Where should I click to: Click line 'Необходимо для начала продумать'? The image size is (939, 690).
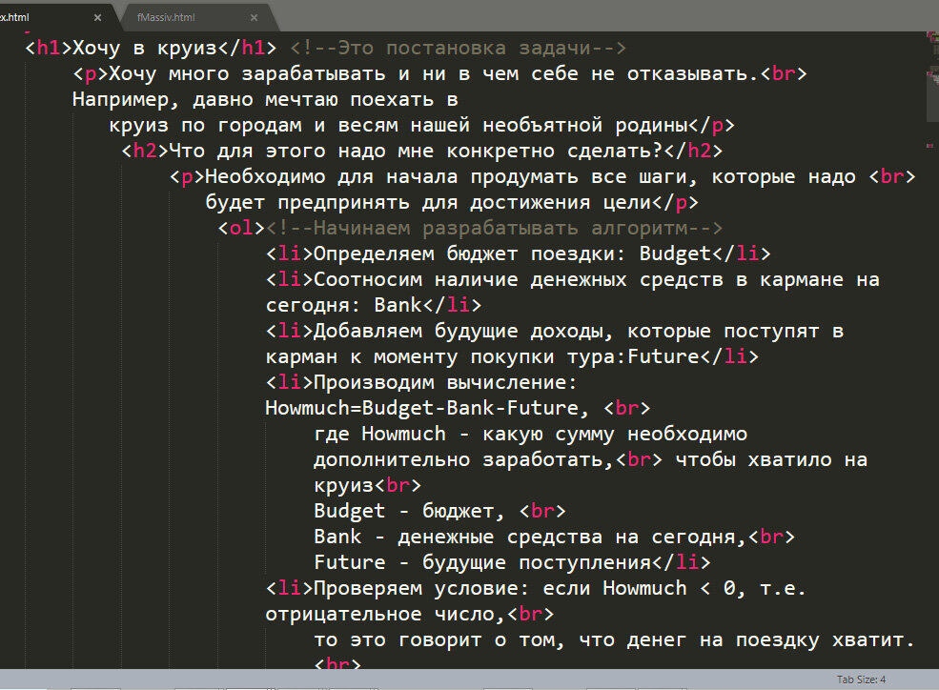542,176
